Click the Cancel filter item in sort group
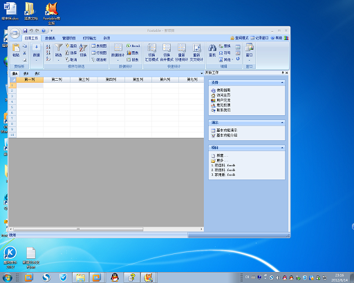The height and width of the screenshot is (283, 354). click(71, 60)
